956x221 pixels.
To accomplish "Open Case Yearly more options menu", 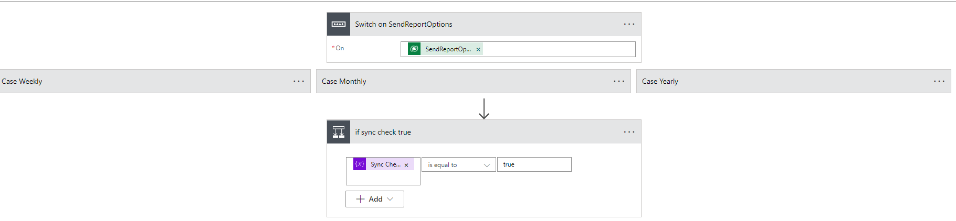I will pos(939,81).
